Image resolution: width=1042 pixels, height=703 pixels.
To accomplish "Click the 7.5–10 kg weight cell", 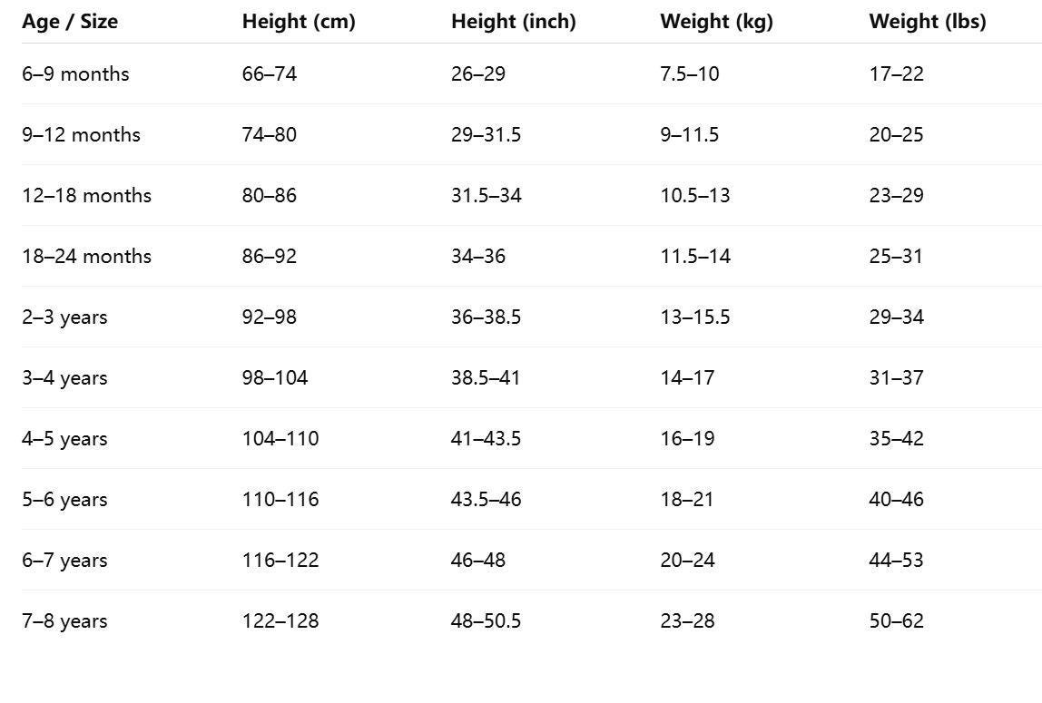I will (x=689, y=73).
